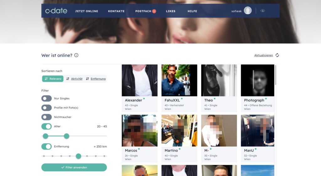
Task: Click the Aktualisieren link
Action: (263, 55)
